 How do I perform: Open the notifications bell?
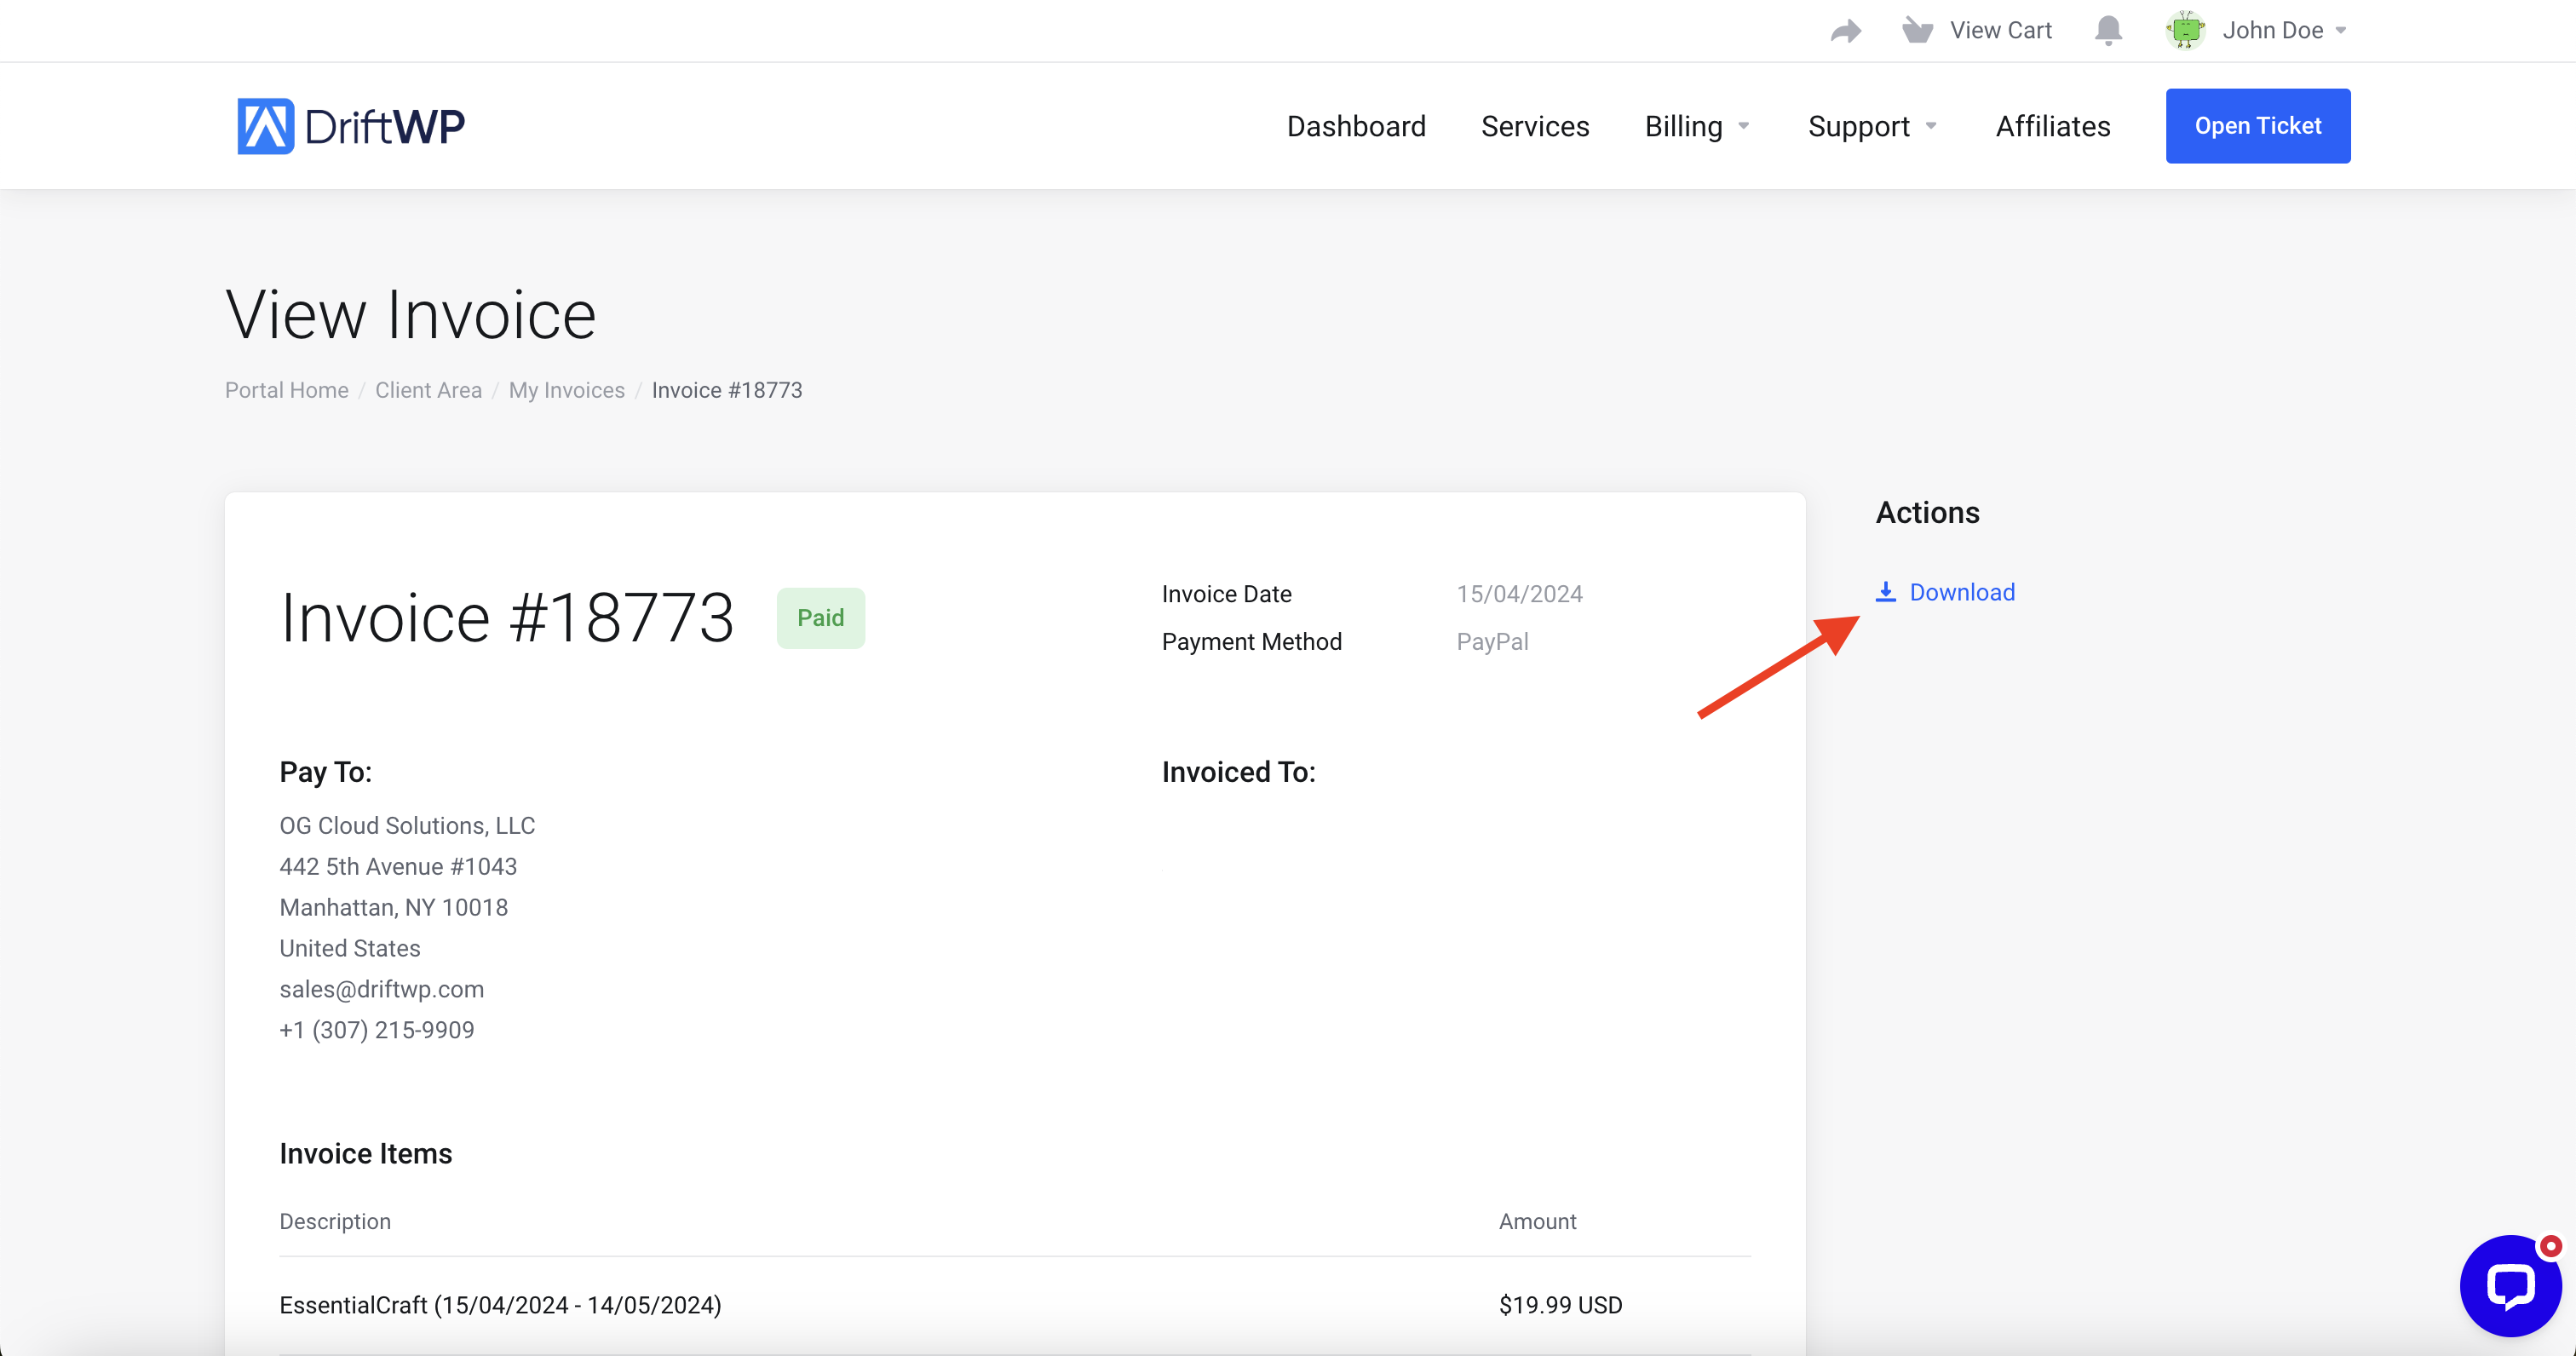click(x=2108, y=30)
